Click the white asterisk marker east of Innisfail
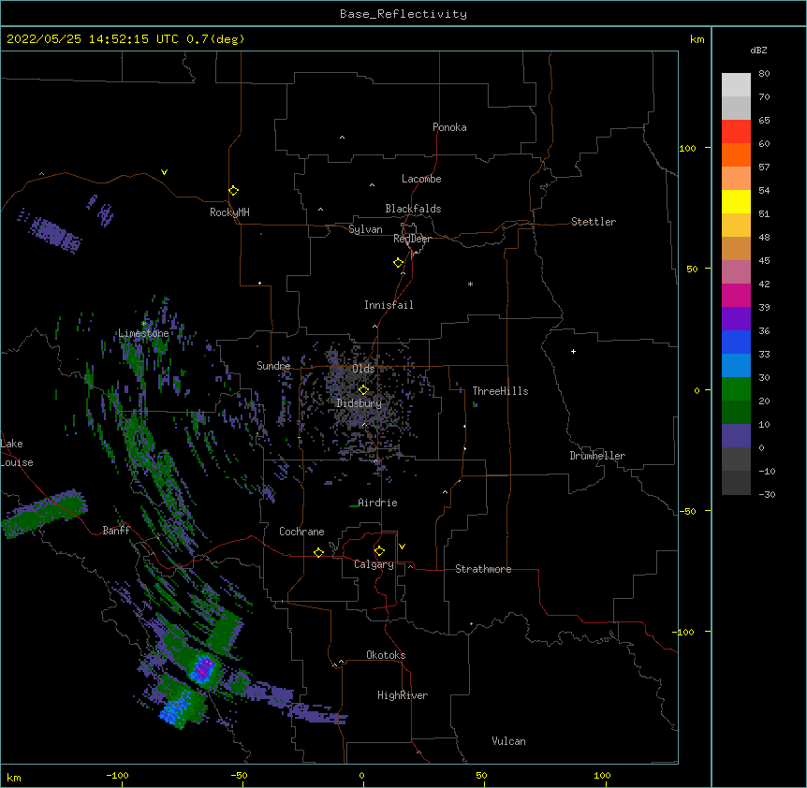807x788 pixels. (x=470, y=284)
